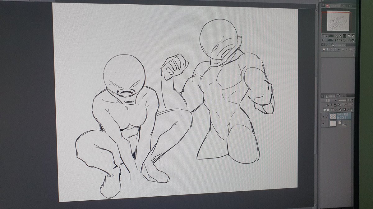The height and width of the screenshot is (209, 373).
Task: Select the layer name 레이어 2
Action: point(342,118)
